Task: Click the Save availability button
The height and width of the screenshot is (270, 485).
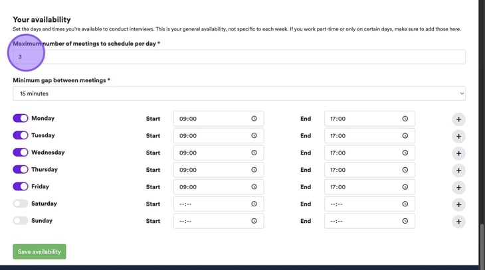Action: (39, 251)
